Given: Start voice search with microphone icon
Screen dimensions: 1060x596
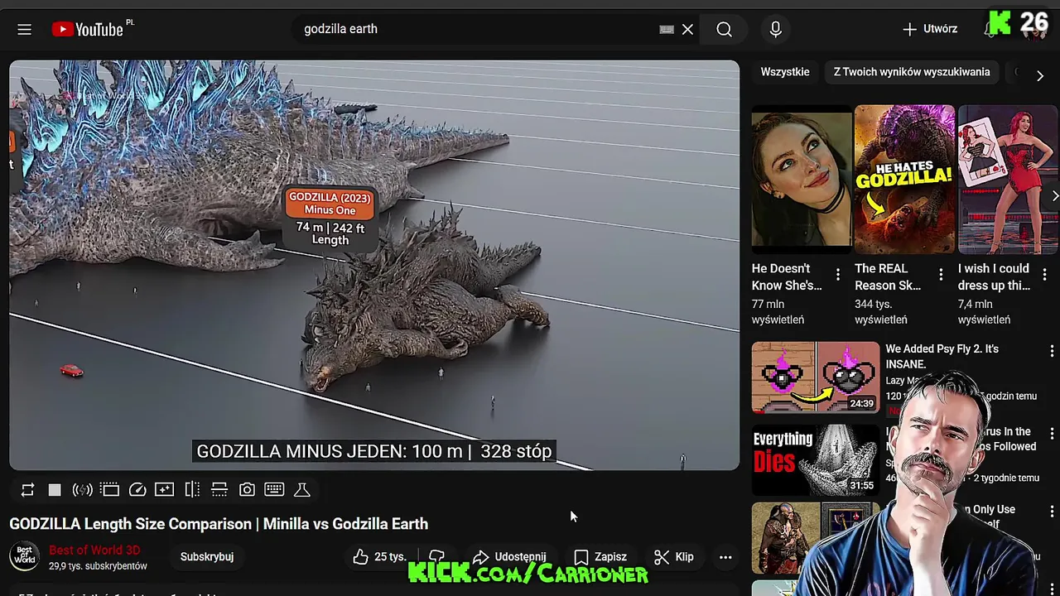Looking at the screenshot, I should pyautogui.click(x=775, y=29).
